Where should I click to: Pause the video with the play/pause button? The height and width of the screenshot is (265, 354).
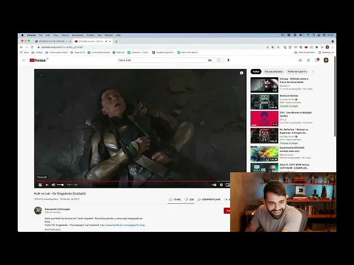(x=40, y=185)
